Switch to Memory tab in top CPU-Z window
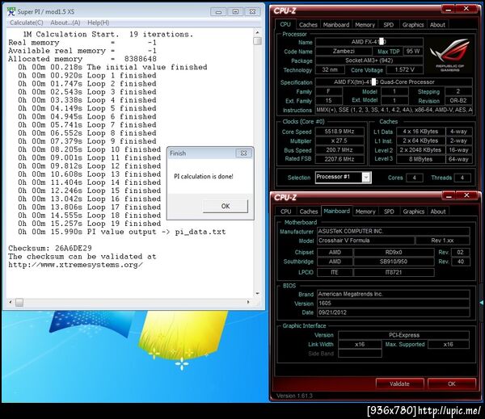Image resolution: width=485 pixels, height=419 pixels. [x=365, y=25]
